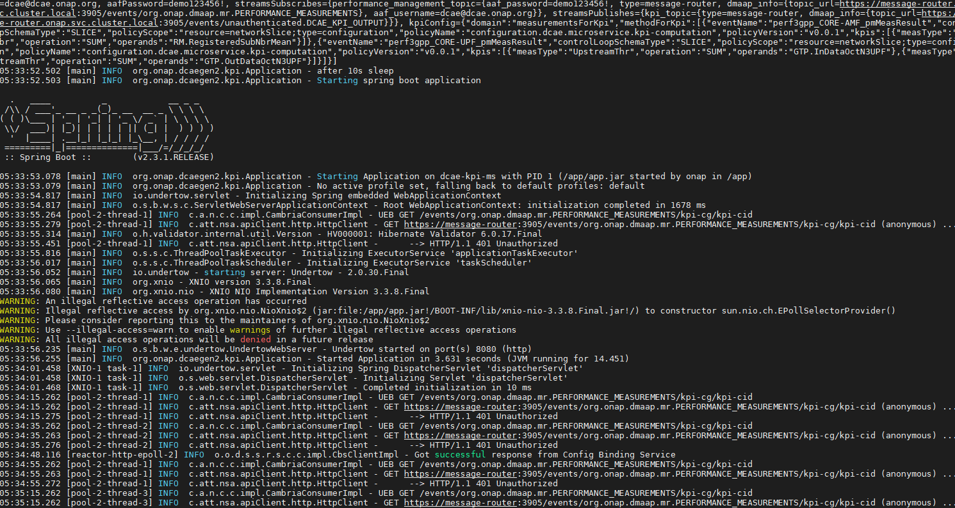Select green 'successful' word in Config Binding line
Viewport: 955px width, 508px height.
461,455
